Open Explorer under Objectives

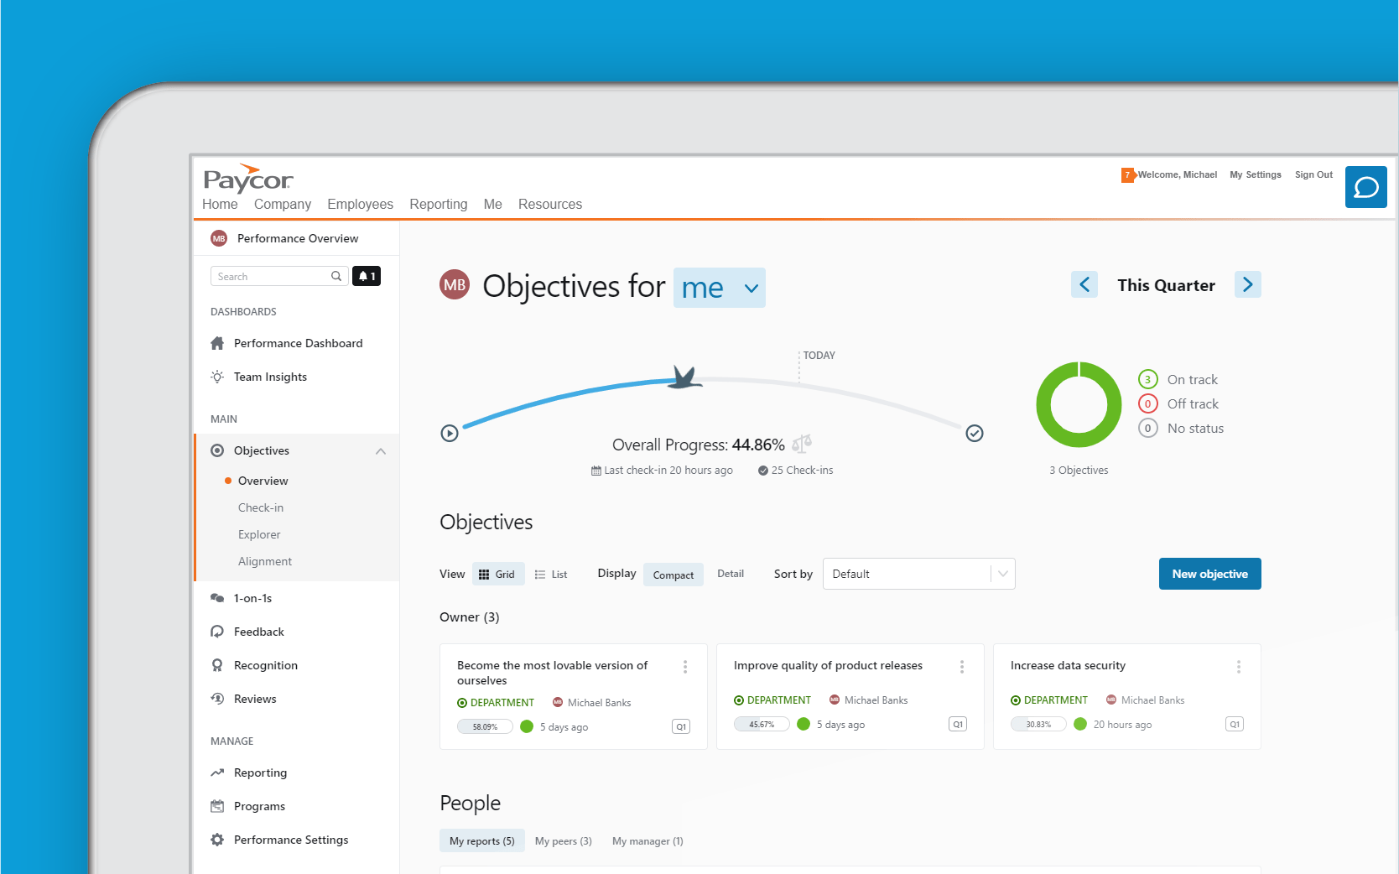coord(259,534)
